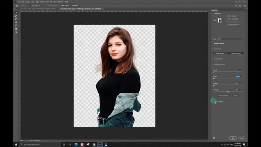
Task: Open the Layer menu
Action: (x=33, y=2)
